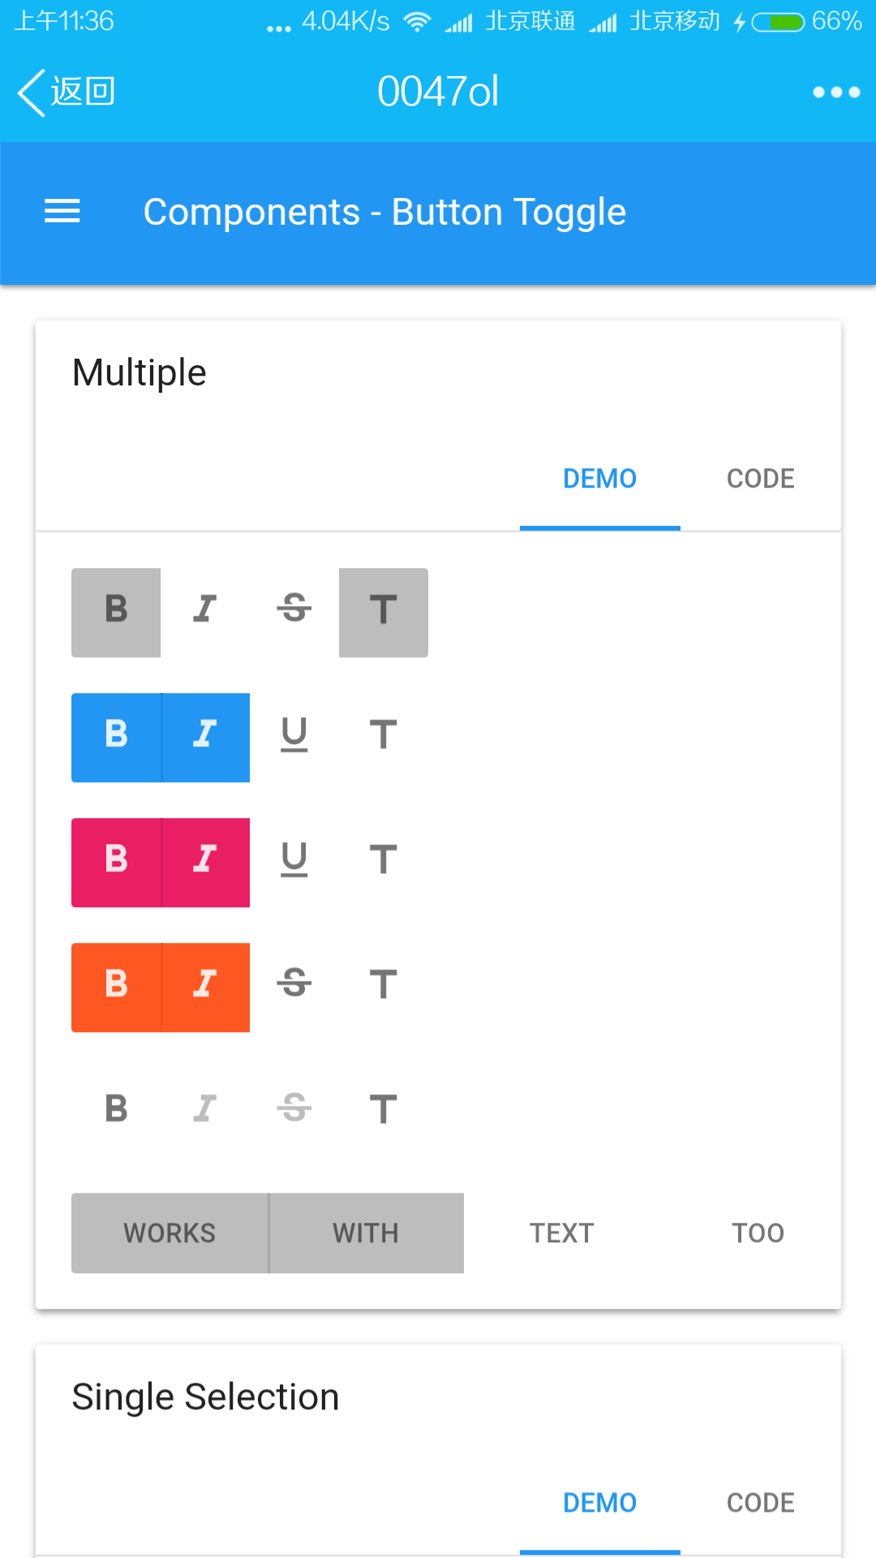Deselect the WORKS toggle button
This screenshot has width=876, height=1558.
pos(169,1233)
